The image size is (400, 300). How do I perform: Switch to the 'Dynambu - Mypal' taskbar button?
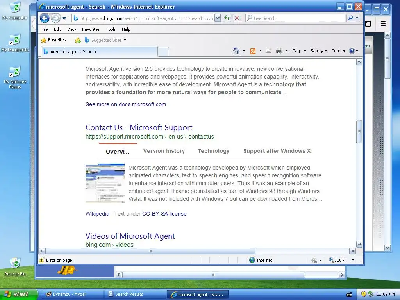click(72, 294)
